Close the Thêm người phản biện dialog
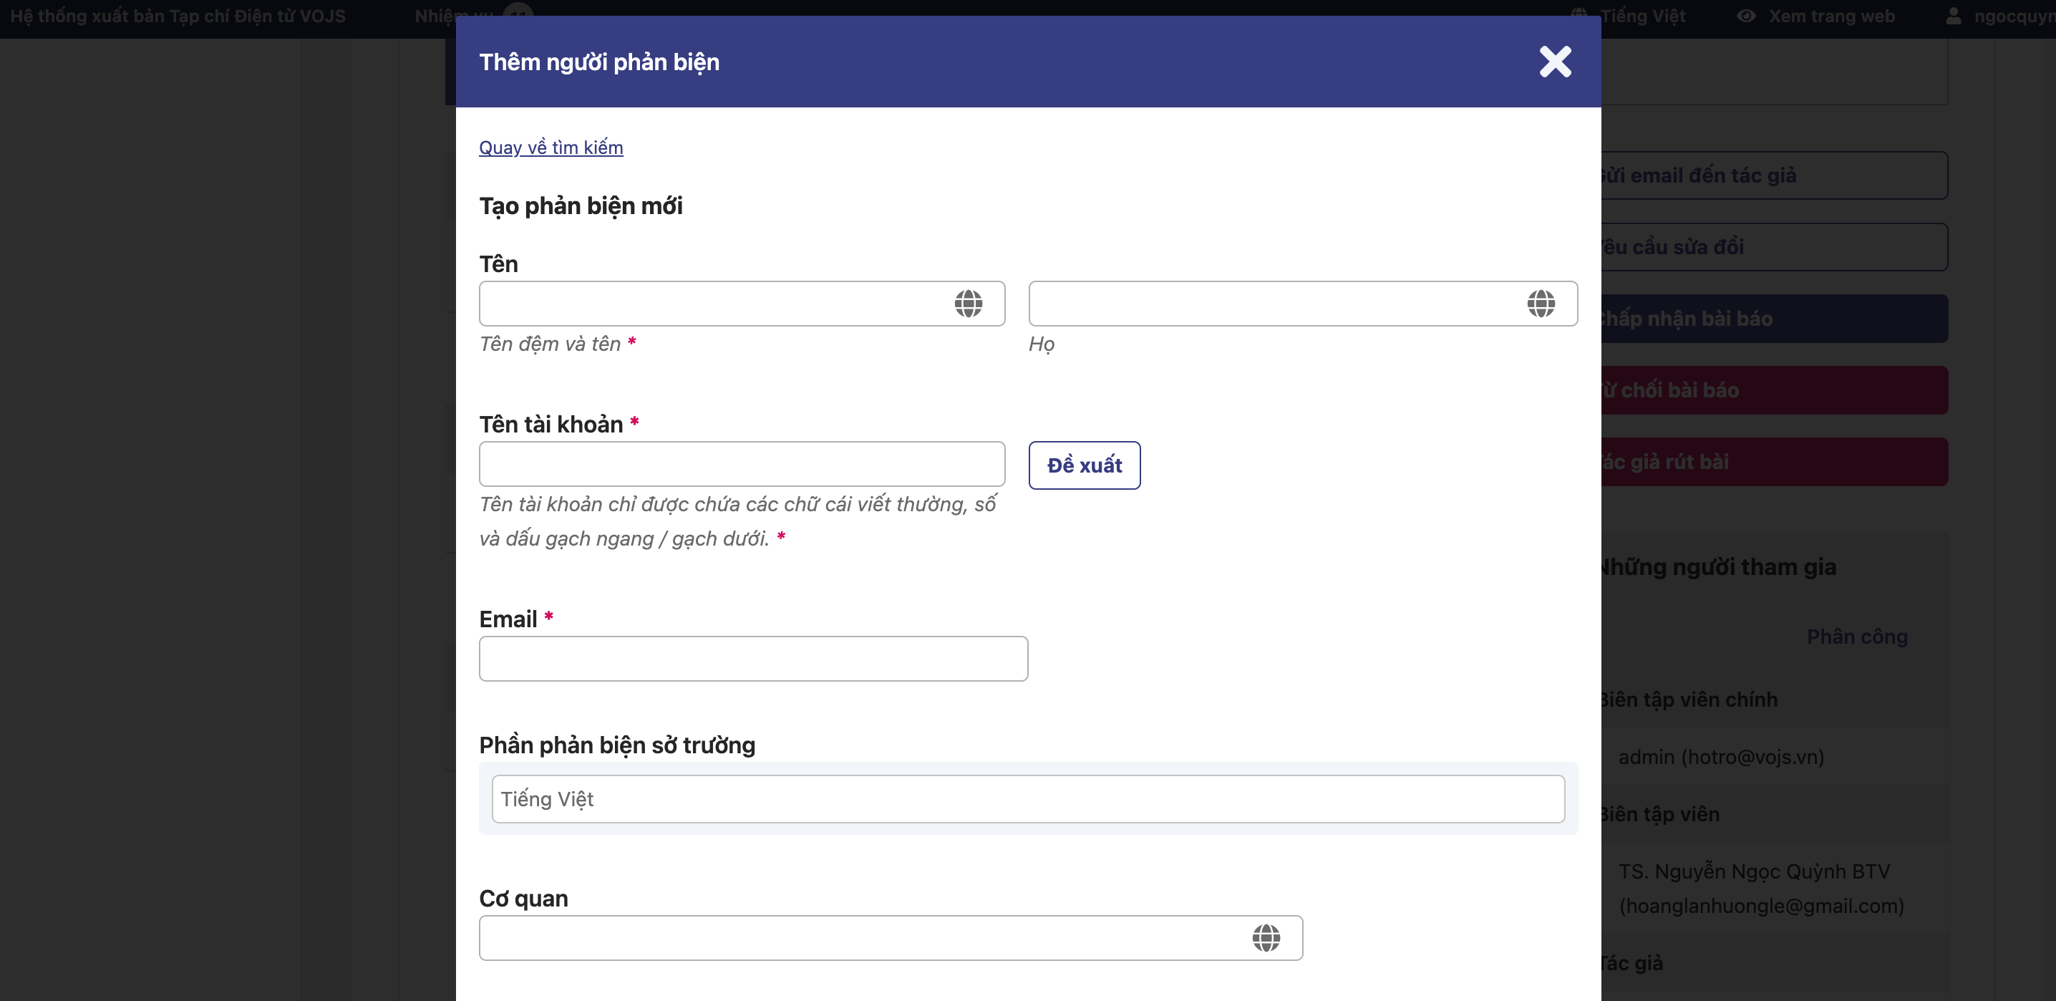 click(x=1555, y=62)
